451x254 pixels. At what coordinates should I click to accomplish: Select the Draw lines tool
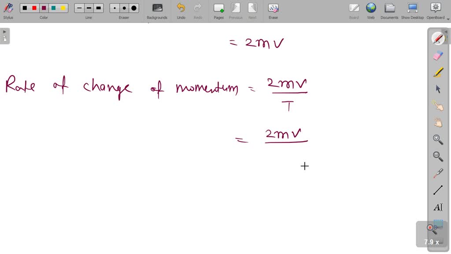pos(438,190)
